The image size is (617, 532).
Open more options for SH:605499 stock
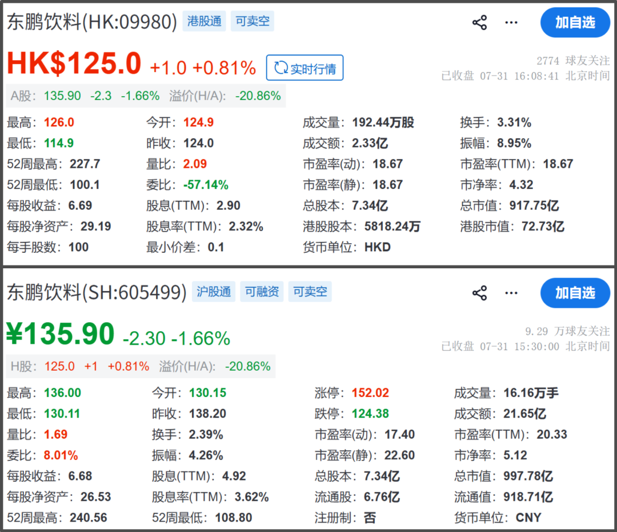point(511,293)
